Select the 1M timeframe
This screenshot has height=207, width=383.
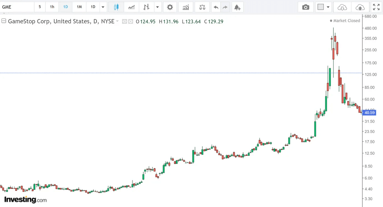pyautogui.click(x=79, y=7)
